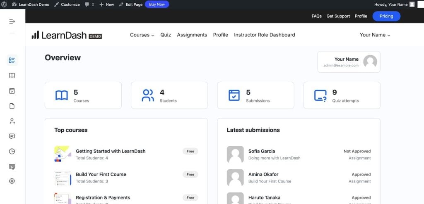Open Registration & Payments course
The height and width of the screenshot is (204, 424).
[x=103, y=197]
